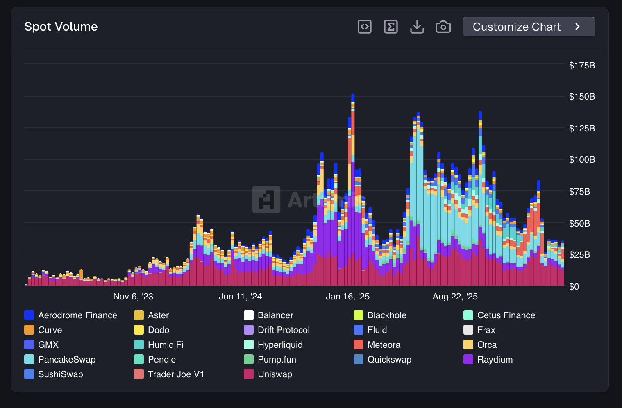Screen dimensions: 622x408
Task: Click the $75B axis label
Action: coord(579,191)
